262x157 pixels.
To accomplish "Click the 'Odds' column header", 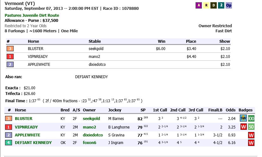I will click(x=231, y=110).
